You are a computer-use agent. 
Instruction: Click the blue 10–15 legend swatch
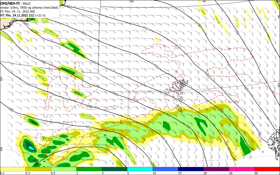[165, 169]
